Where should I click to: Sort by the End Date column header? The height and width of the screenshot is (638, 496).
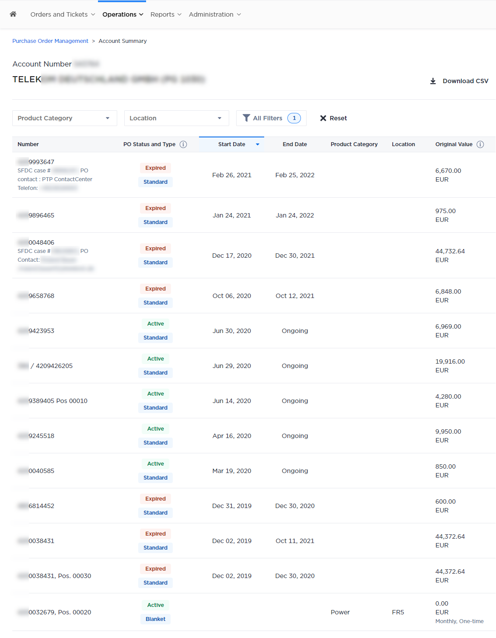click(295, 144)
